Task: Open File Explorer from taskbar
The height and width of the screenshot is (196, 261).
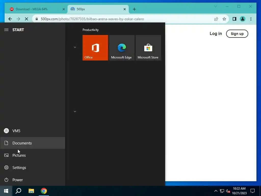Action: coord(31,191)
